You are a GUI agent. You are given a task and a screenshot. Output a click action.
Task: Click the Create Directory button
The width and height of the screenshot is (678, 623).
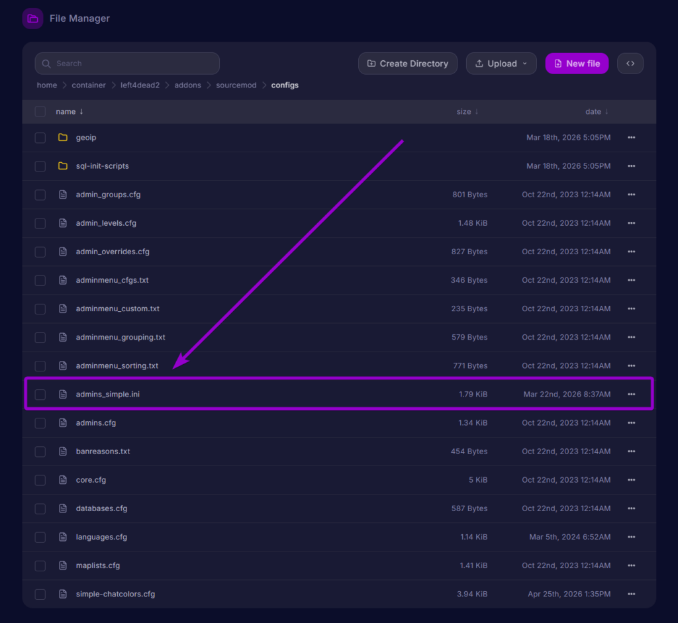(x=407, y=63)
